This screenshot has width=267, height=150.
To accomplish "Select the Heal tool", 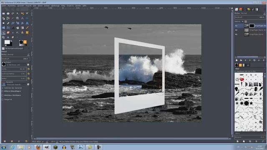I will coord(27,32).
